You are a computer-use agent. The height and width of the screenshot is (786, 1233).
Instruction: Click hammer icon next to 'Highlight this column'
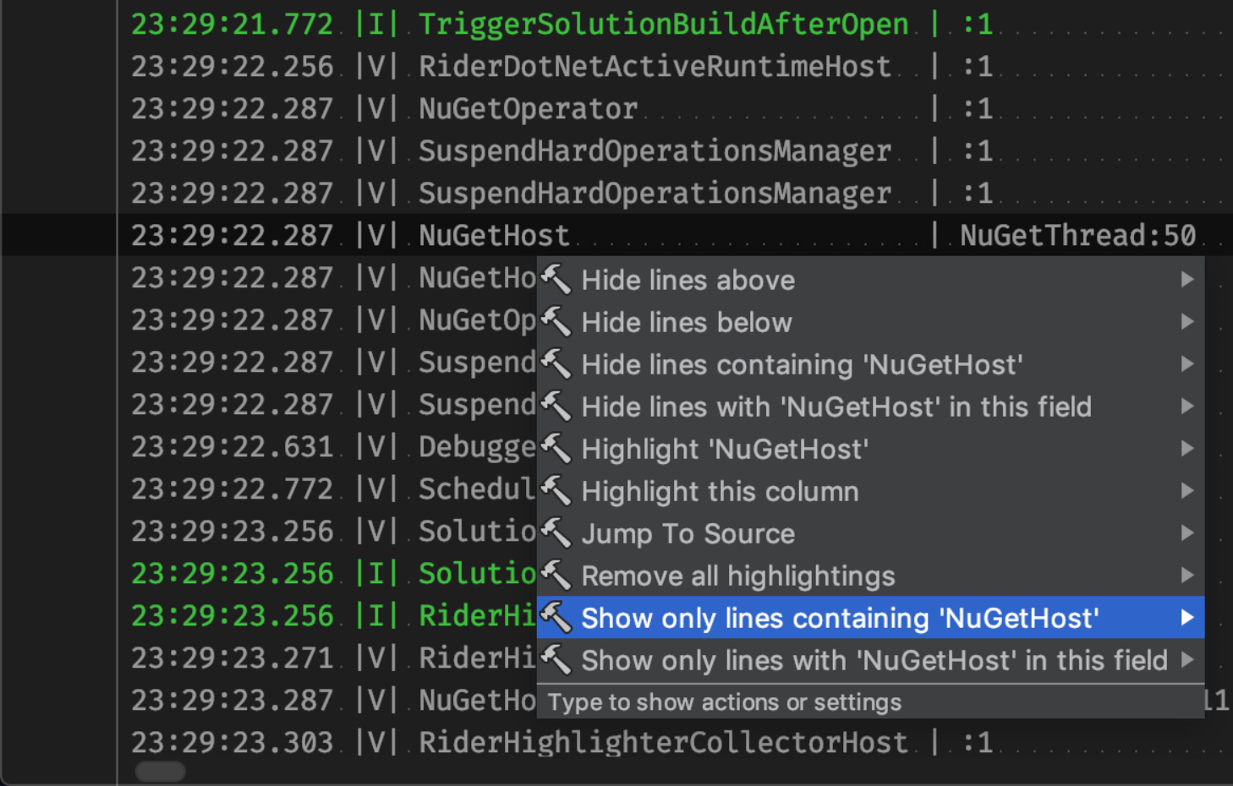pyautogui.click(x=556, y=490)
